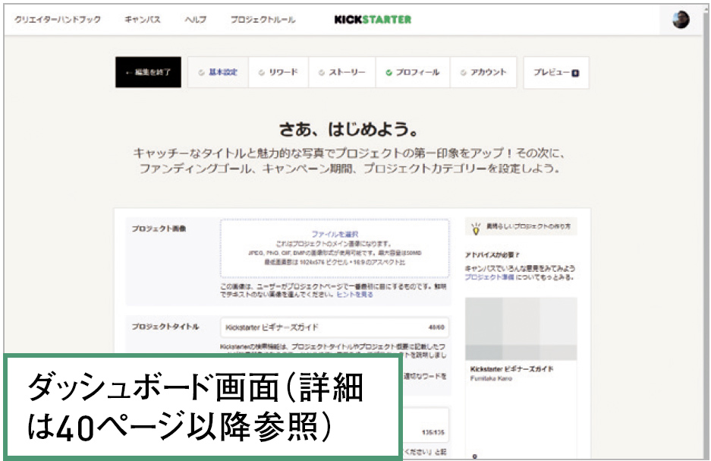The image size is (711, 461).
Task: Click the project preview card image
Action: click(521, 329)
